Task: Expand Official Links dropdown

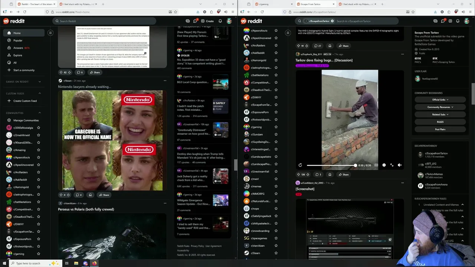Action: tap(440, 100)
